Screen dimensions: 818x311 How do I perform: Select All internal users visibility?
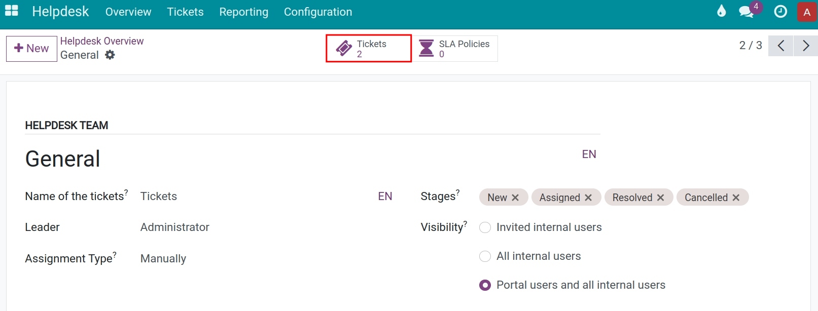(485, 256)
